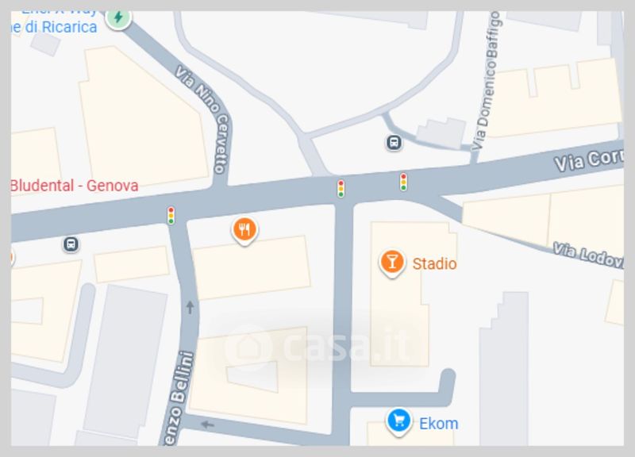This screenshot has height=457, width=635.
Task: Click the left-pointing one-way arrow
Action: [207, 424]
